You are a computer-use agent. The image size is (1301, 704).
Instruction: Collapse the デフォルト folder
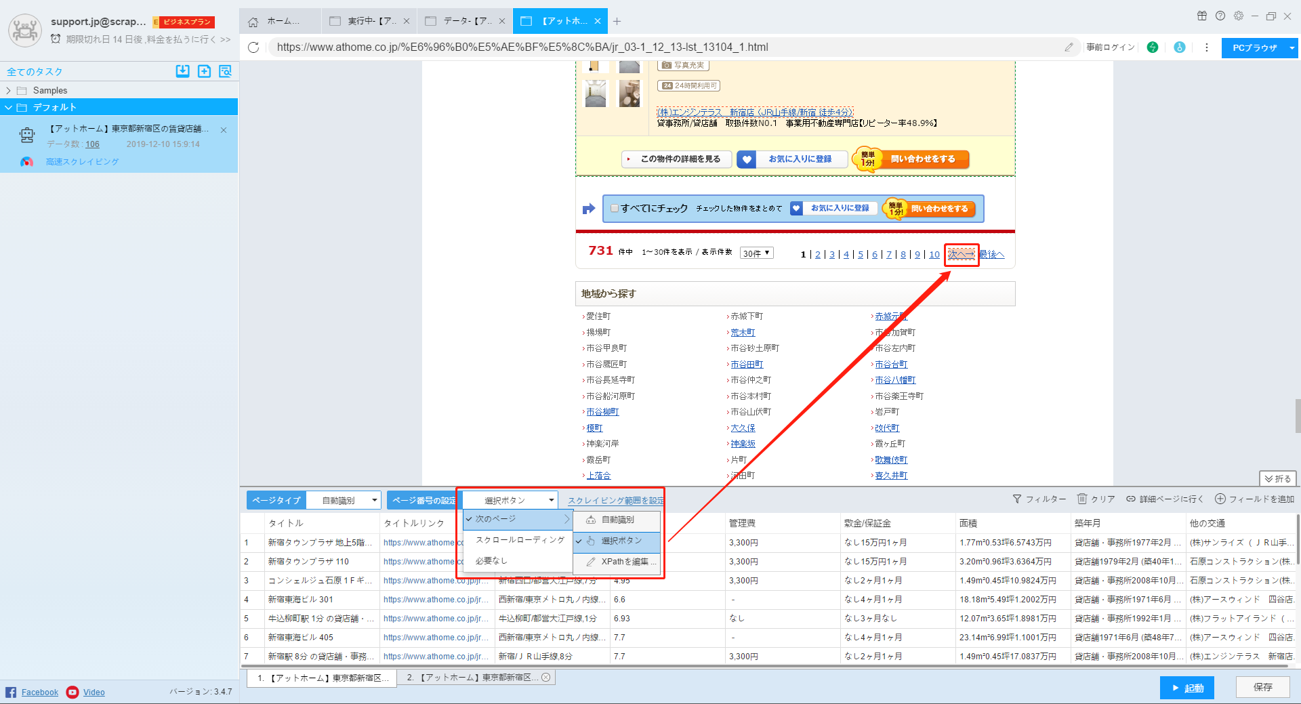(8, 107)
